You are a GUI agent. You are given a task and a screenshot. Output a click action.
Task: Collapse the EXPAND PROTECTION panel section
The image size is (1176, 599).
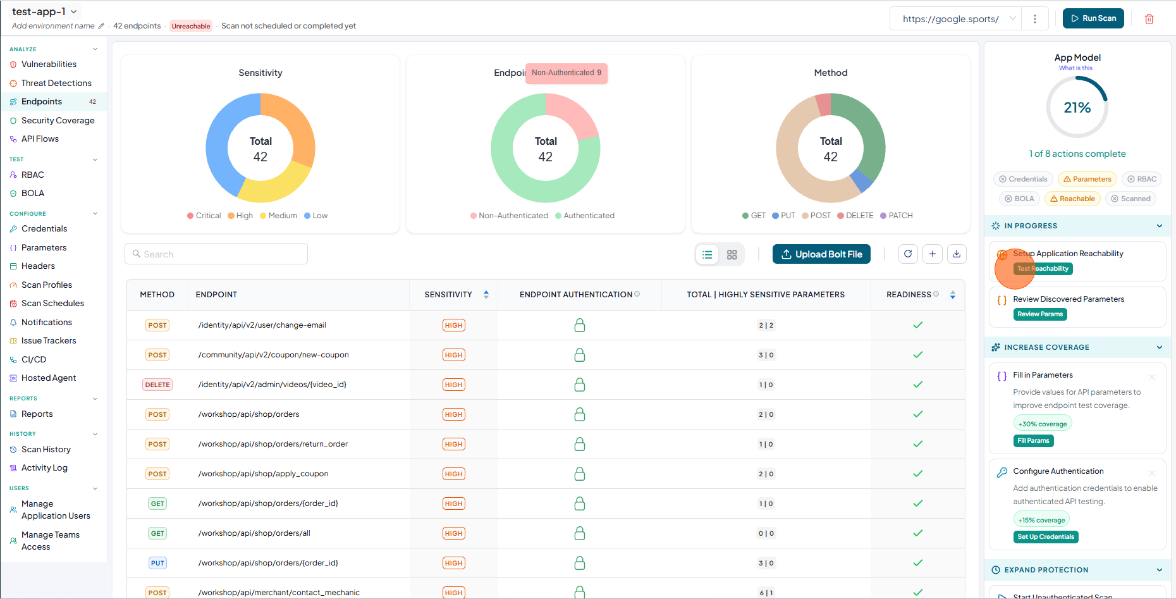(x=1160, y=570)
